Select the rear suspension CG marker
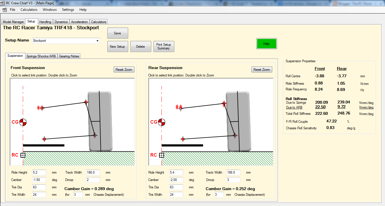Image resolution: width=385 pixels, height=206 pixels. [162, 122]
